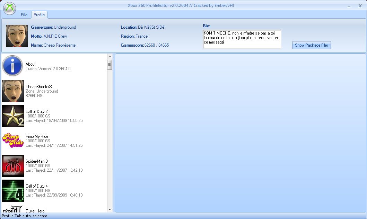Click the Xbox orb application button
The height and width of the screenshot is (219, 367).
[x=10, y=8]
